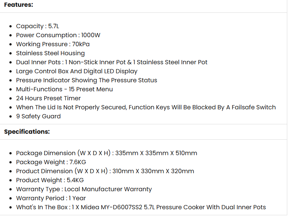This screenshot has width=288, height=216.
Task: Click the Specifications heading
Action: [27, 132]
